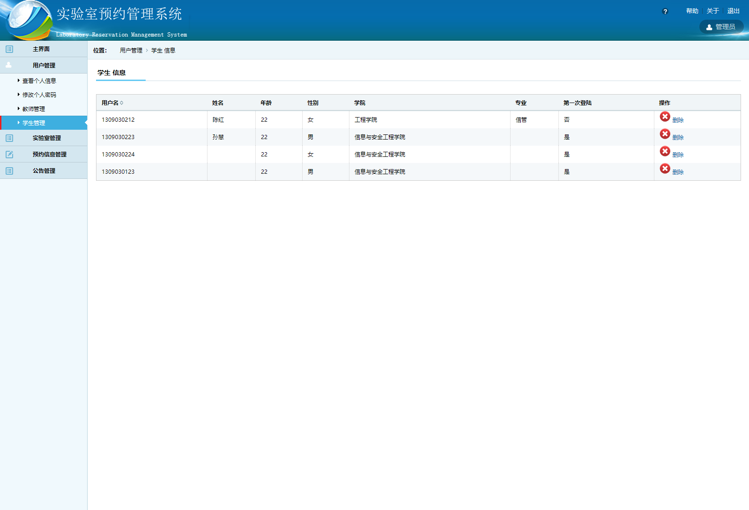The width and height of the screenshot is (749, 510).
Task: Open the 关于 link in header
Action: [x=712, y=11]
